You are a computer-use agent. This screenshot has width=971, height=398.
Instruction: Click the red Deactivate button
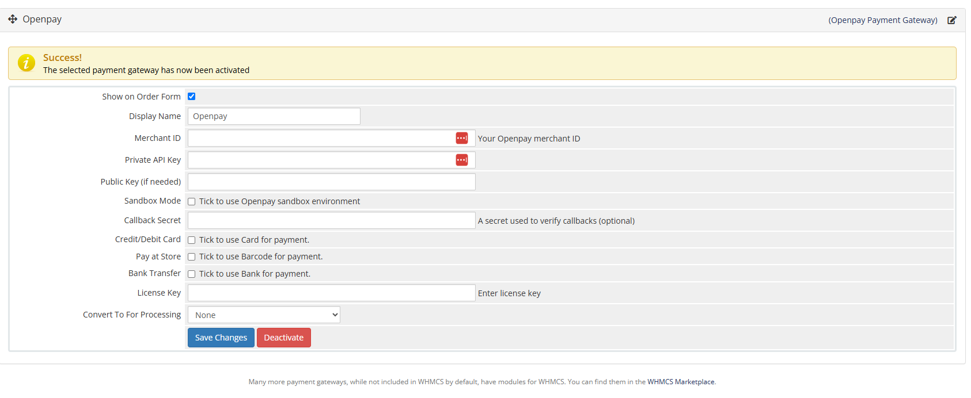(x=283, y=338)
